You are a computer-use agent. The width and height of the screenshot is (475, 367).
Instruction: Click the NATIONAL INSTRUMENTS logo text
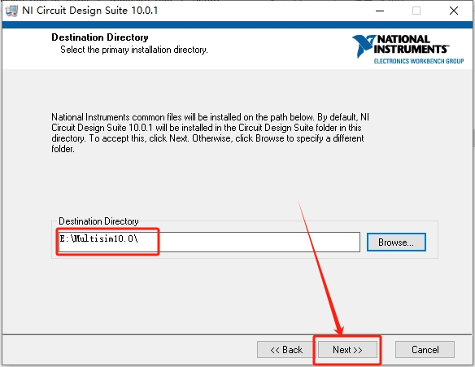coord(411,44)
